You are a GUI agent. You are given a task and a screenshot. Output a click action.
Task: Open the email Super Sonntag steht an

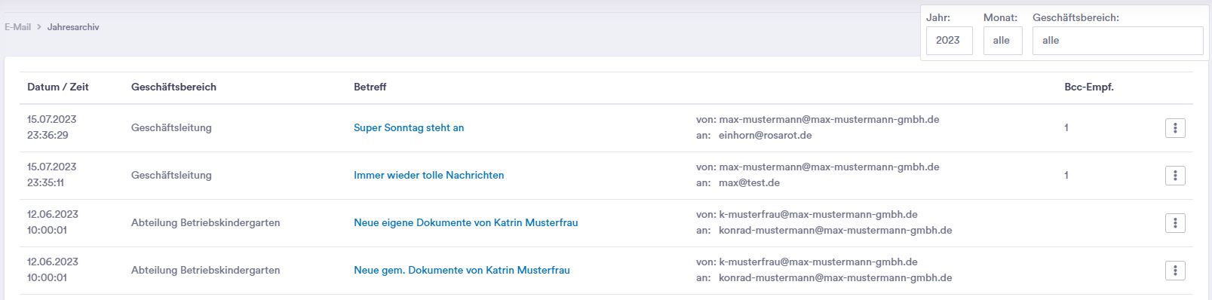coord(409,128)
